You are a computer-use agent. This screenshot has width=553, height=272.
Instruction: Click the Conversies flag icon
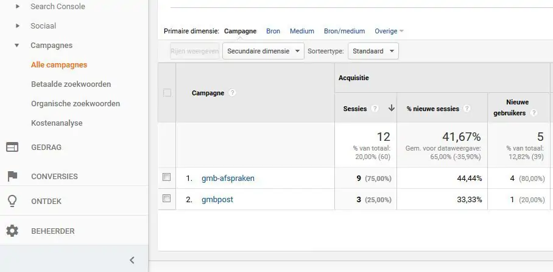12,177
